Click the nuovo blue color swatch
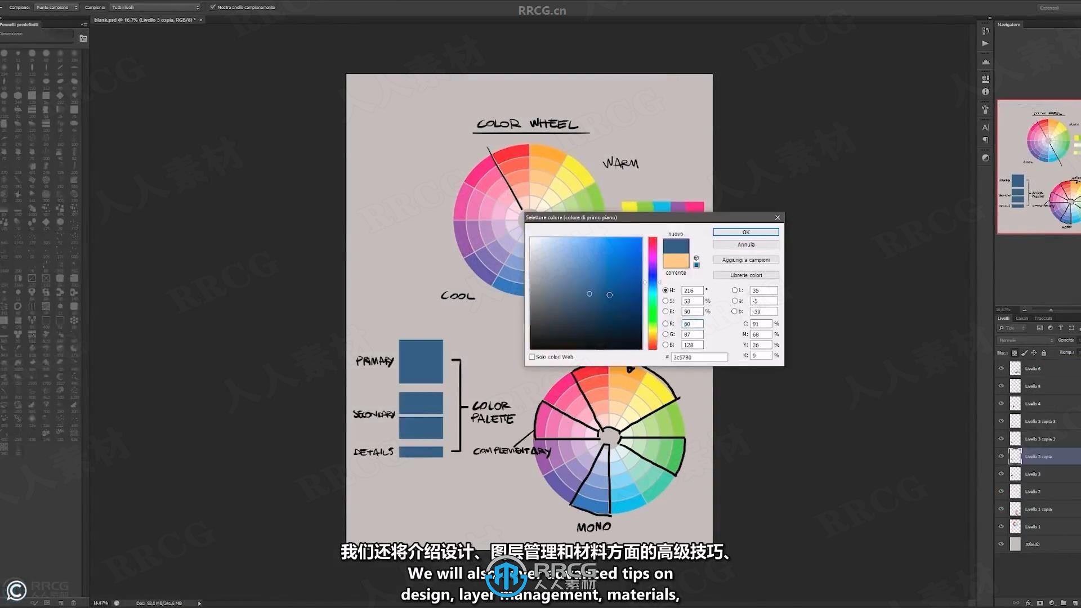 click(676, 246)
